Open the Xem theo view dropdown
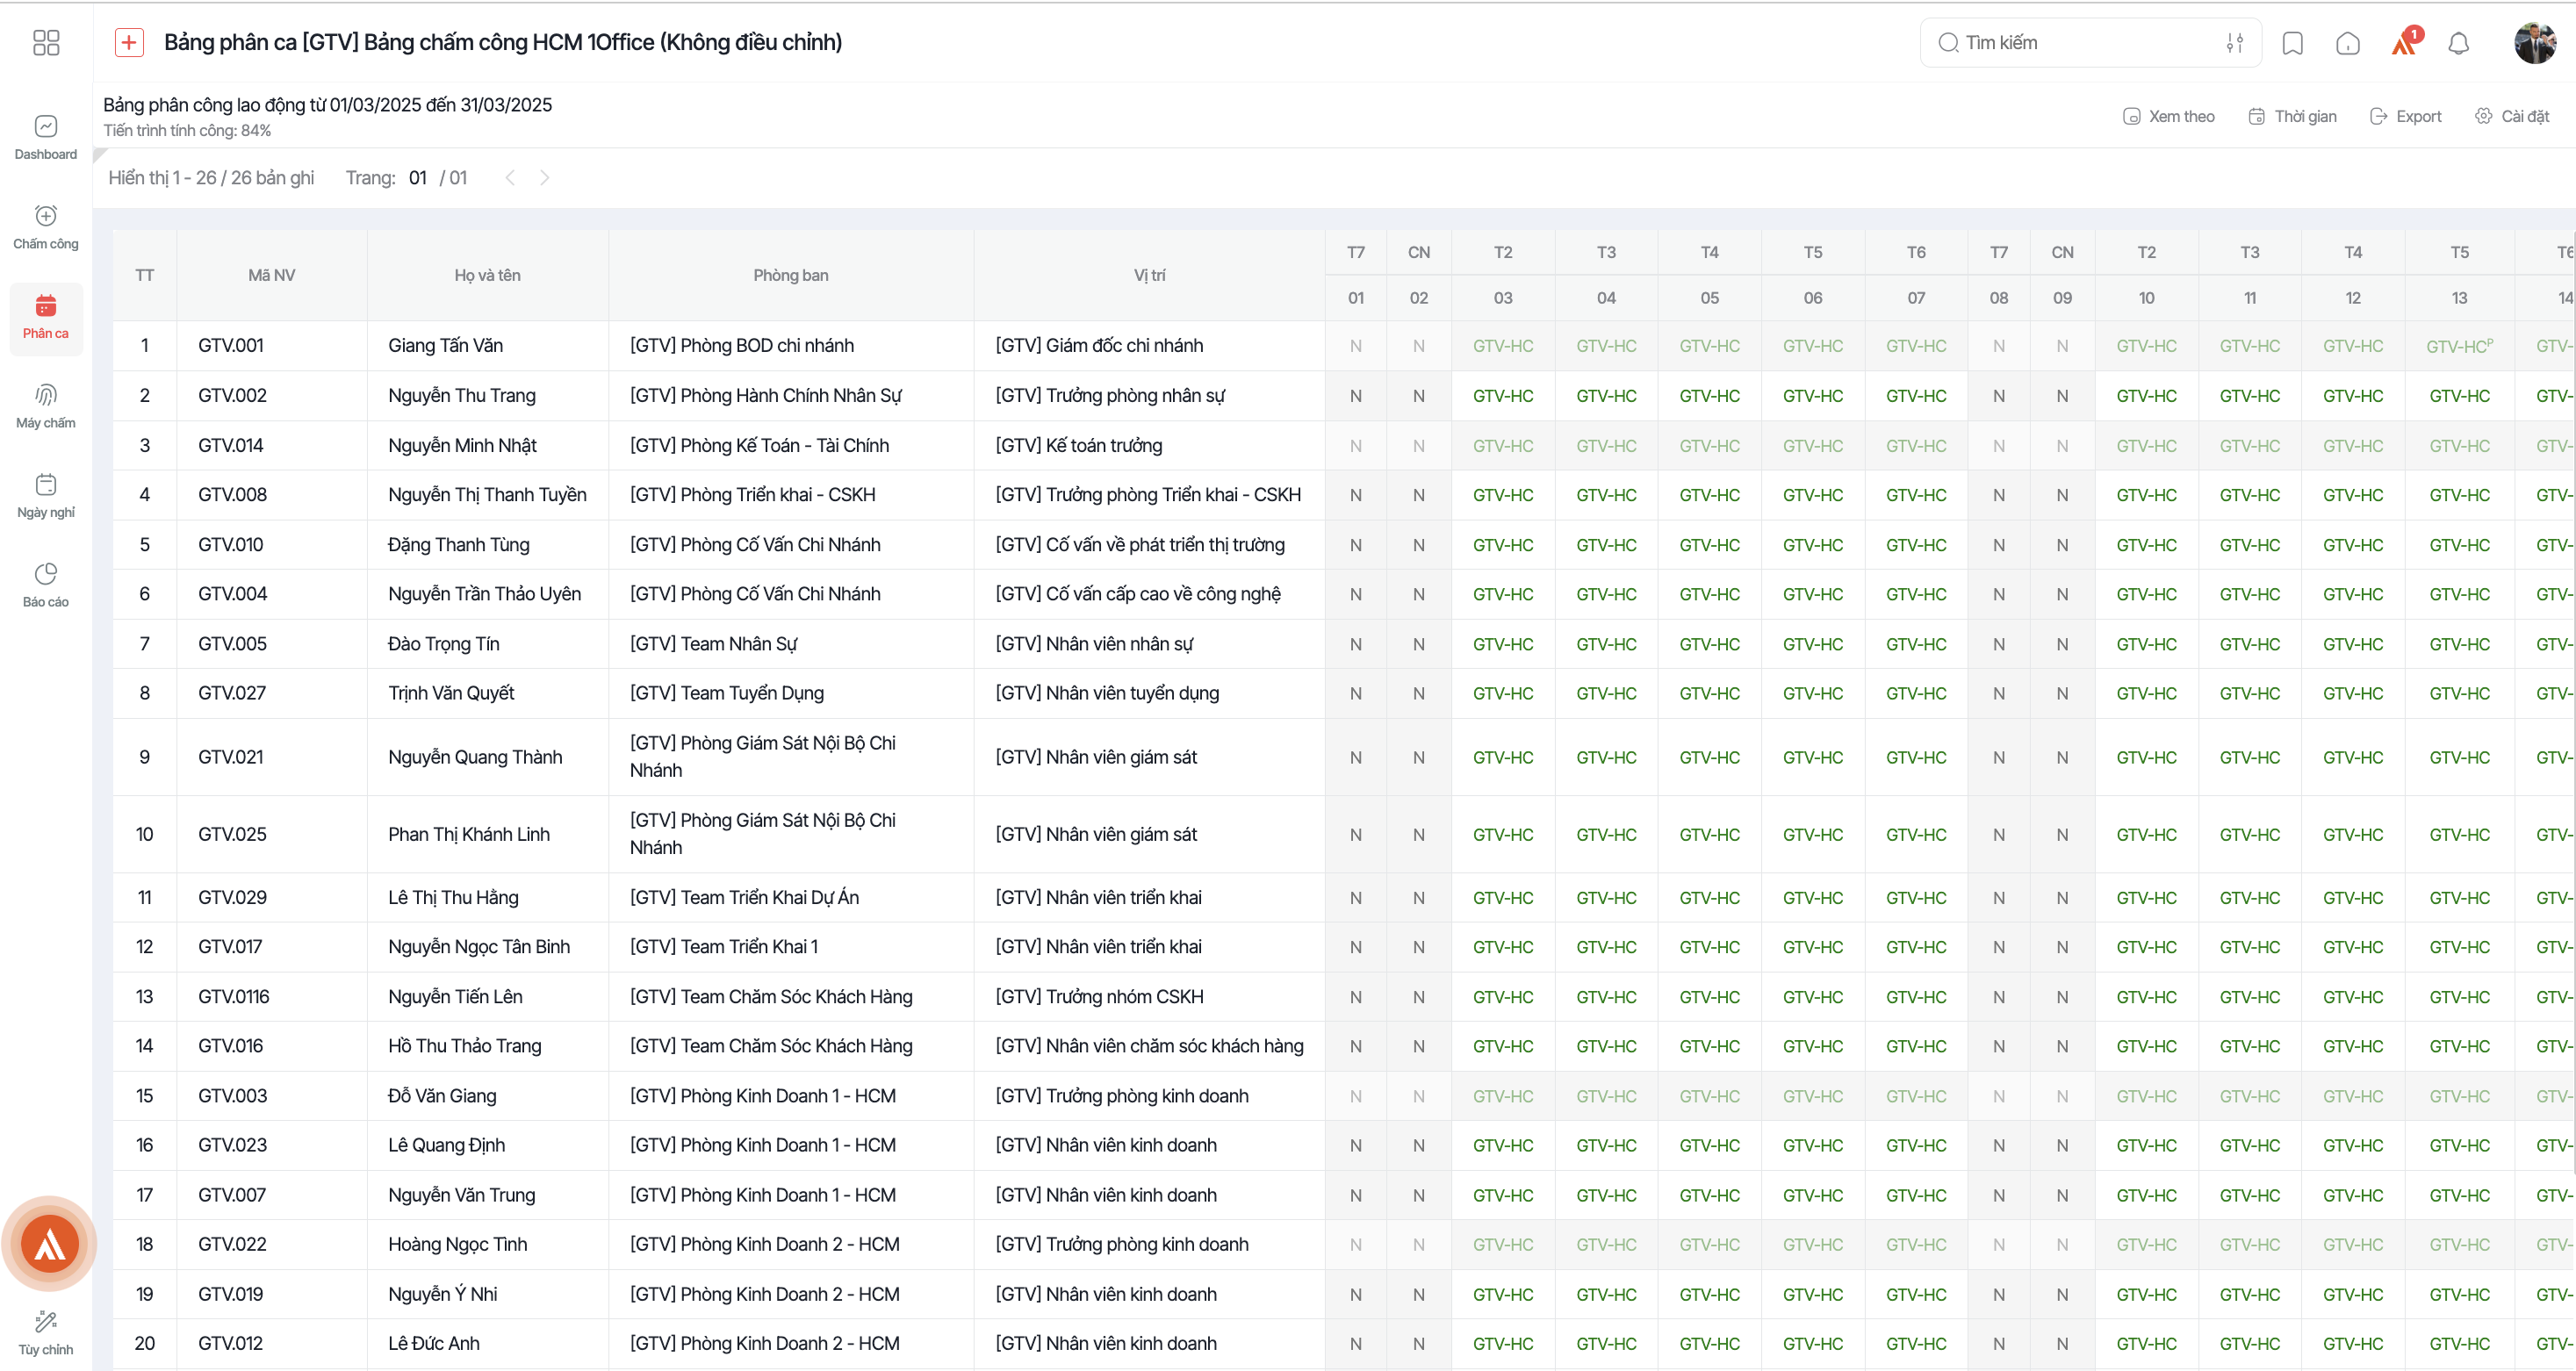2576x1371 pixels. tap(2168, 116)
